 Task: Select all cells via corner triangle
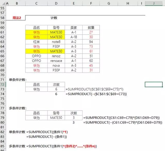[4, 4]
